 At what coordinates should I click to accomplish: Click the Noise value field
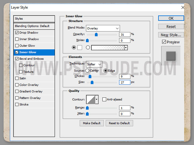click(124, 40)
